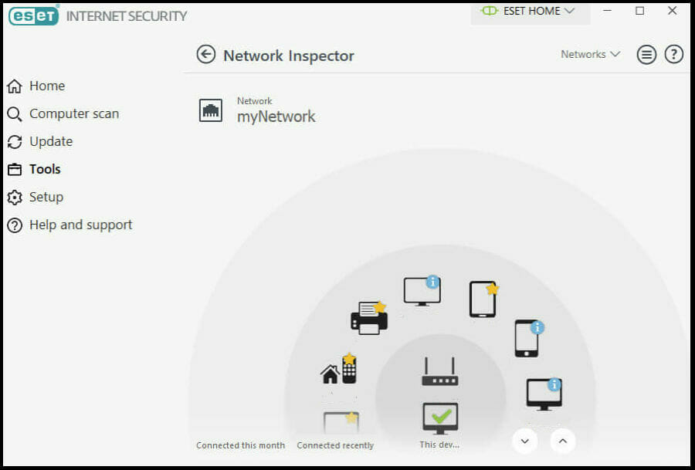
Task: Select the right-side monitor with info badge
Action: (x=544, y=394)
